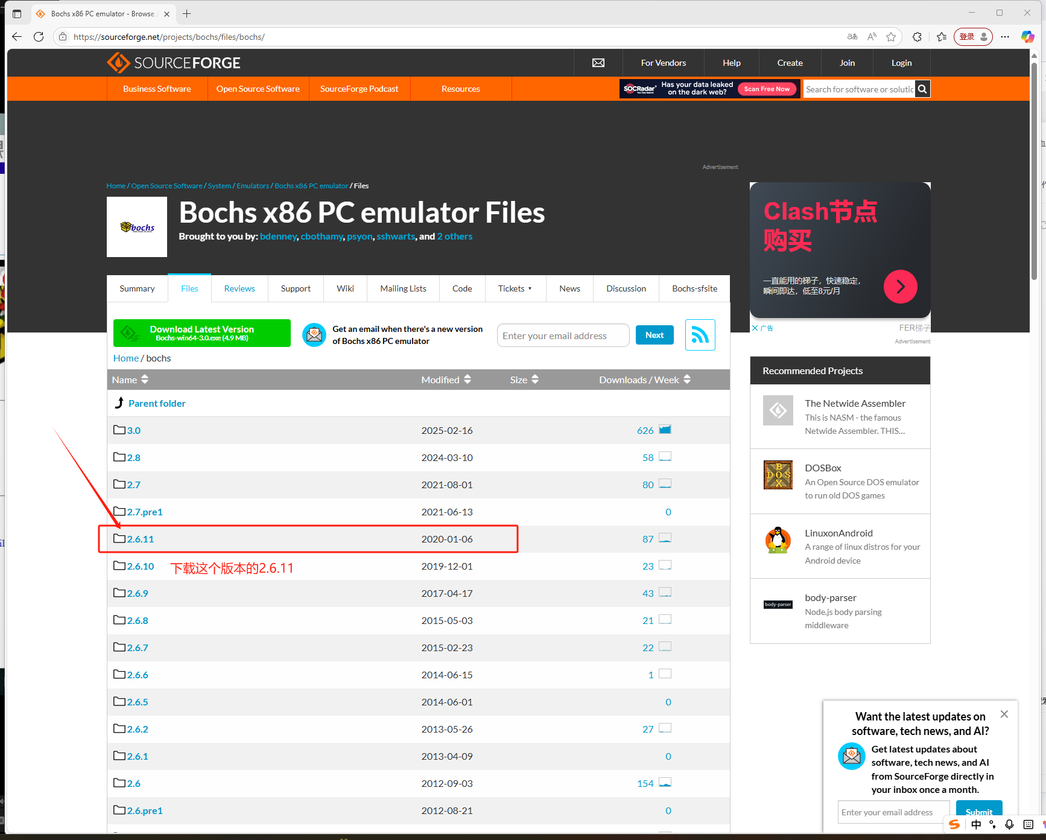This screenshot has width=1046, height=840.
Task: Click the bdenney author link
Action: pos(278,237)
